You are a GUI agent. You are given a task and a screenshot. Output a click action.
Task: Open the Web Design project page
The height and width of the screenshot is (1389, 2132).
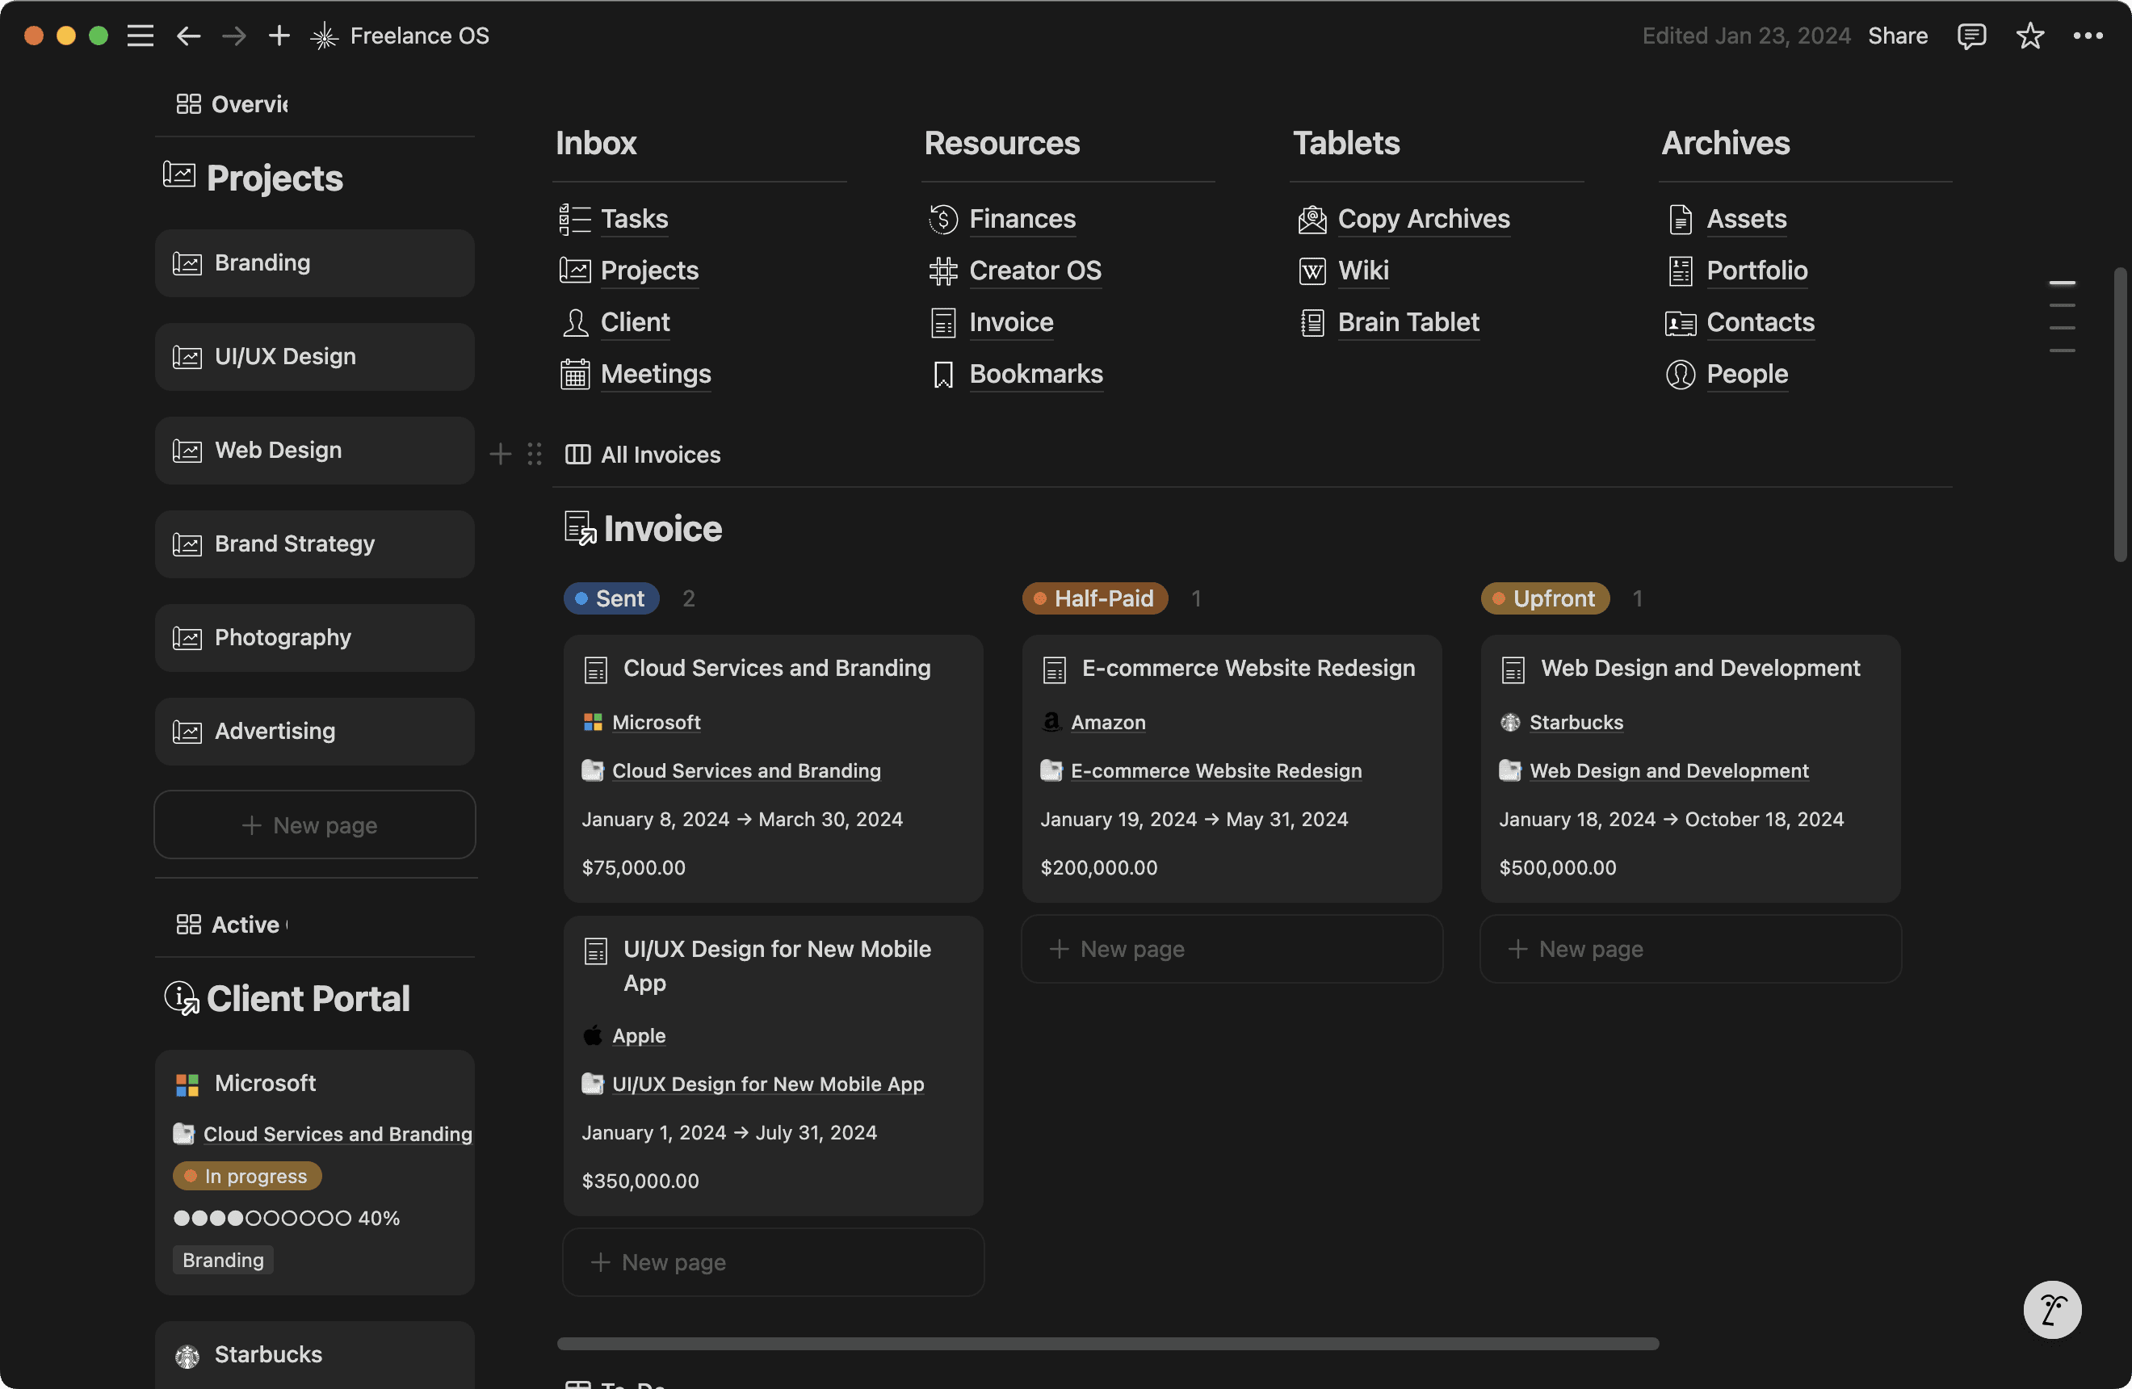tap(314, 451)
